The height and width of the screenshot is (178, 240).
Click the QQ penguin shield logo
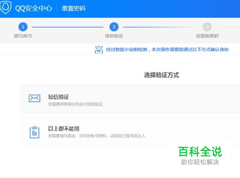click(6, 7)
